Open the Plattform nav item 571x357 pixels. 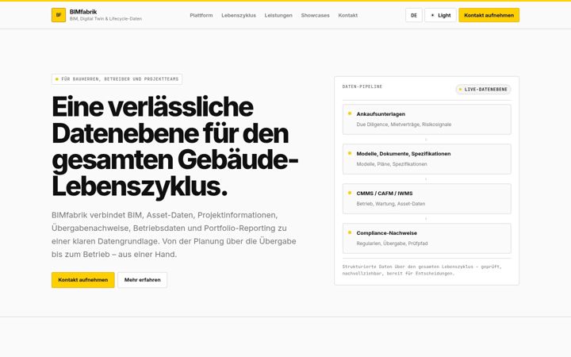(201, 15)
